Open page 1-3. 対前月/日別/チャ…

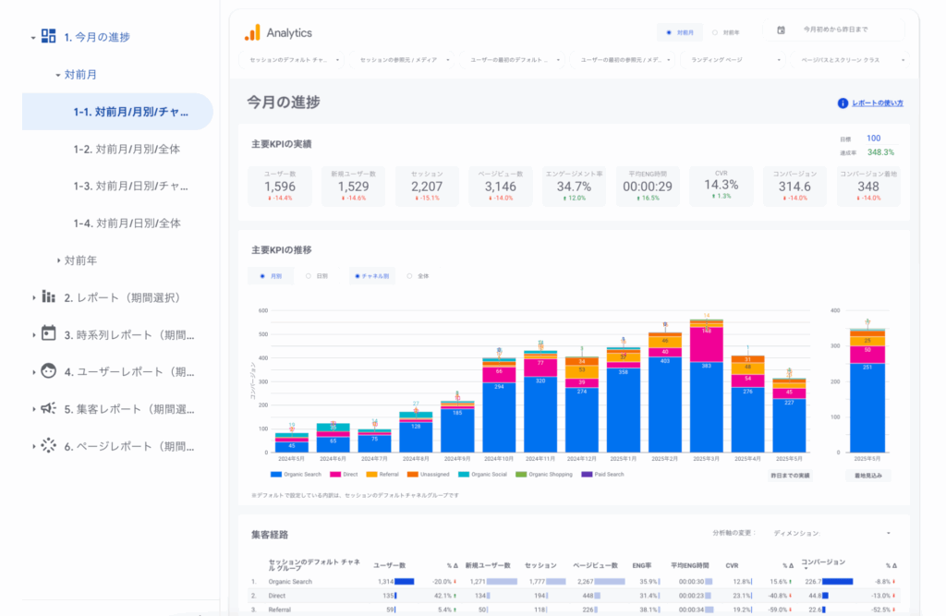click(130, 186)
